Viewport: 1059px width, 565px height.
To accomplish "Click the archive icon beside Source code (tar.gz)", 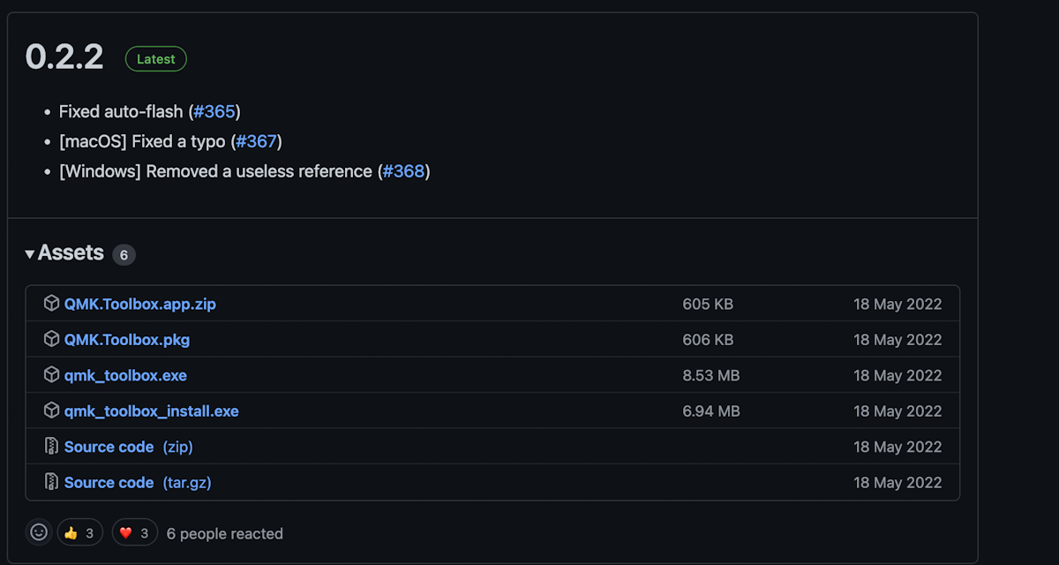I will (51, 482).
